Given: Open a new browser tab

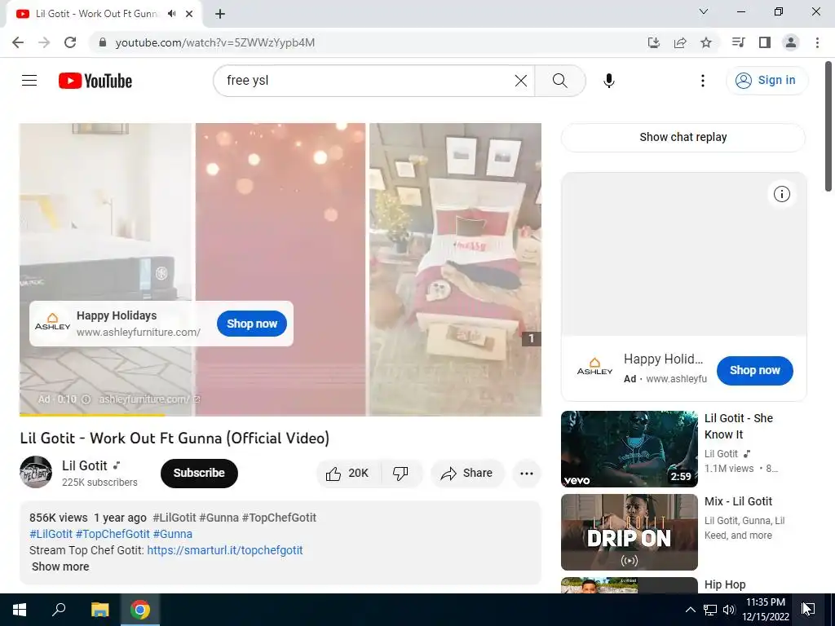Looking at the screenshot, I should click(220, 14).
